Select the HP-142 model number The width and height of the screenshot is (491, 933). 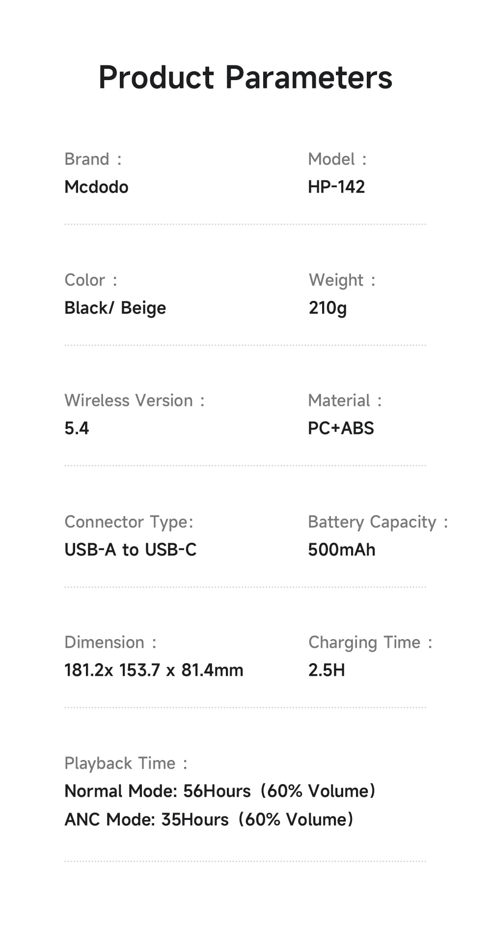tap(336, 187)
